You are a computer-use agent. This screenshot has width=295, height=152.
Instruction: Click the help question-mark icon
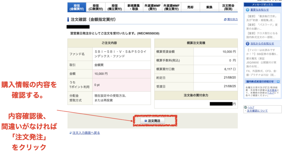point(245,107)
